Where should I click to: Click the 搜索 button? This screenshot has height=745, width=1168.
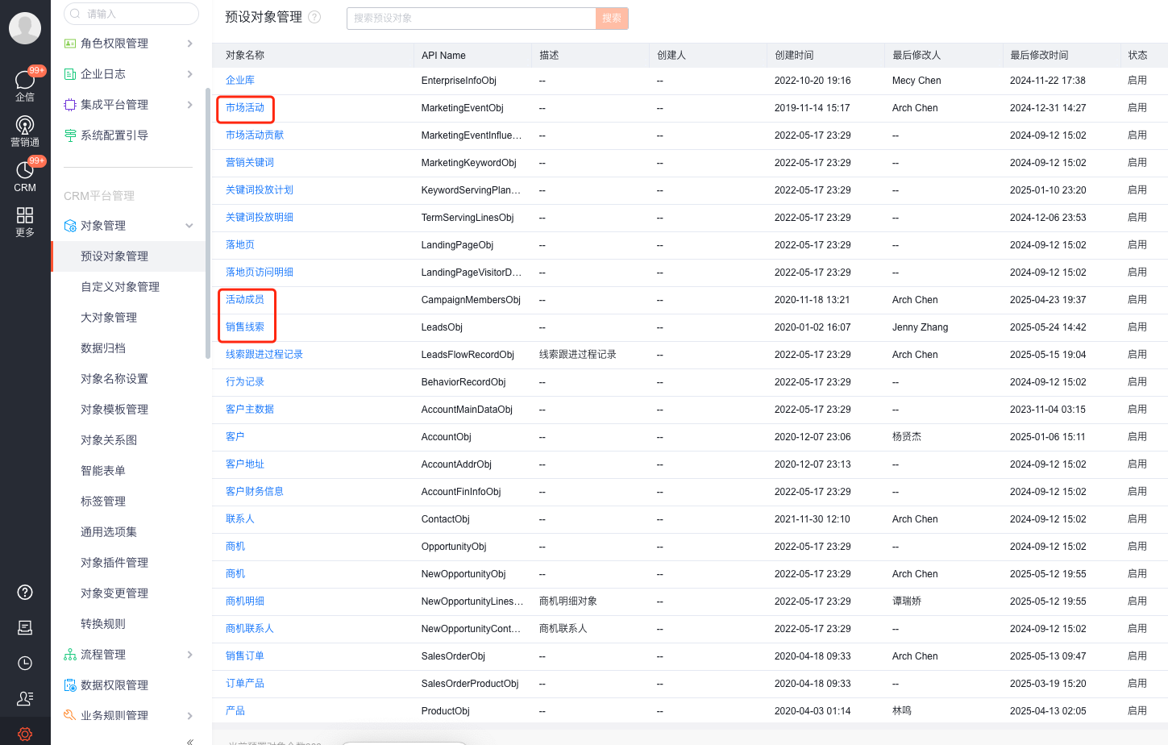coord(612,18)
